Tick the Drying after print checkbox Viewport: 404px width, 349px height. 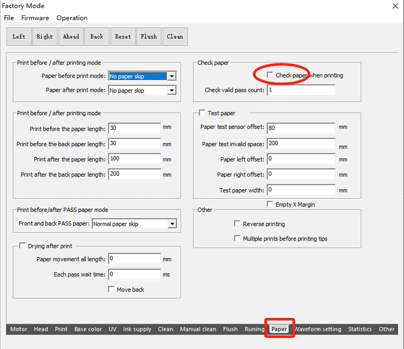click(23, 246)
